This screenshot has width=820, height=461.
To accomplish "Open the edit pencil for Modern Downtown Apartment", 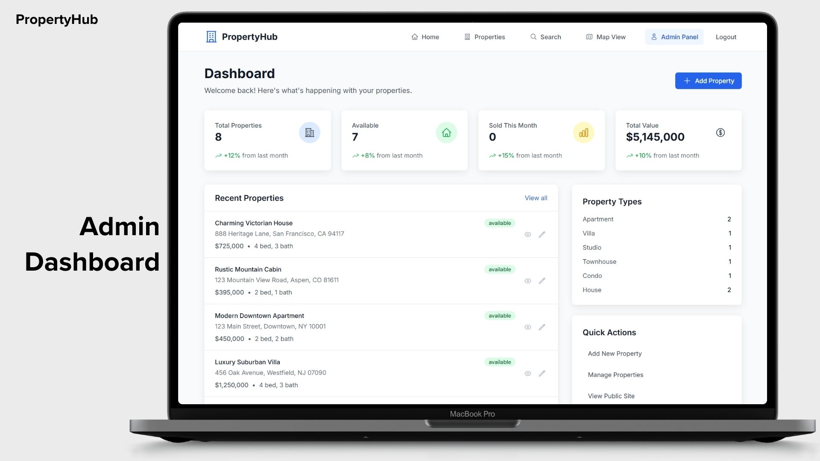I will coord(542,327).
